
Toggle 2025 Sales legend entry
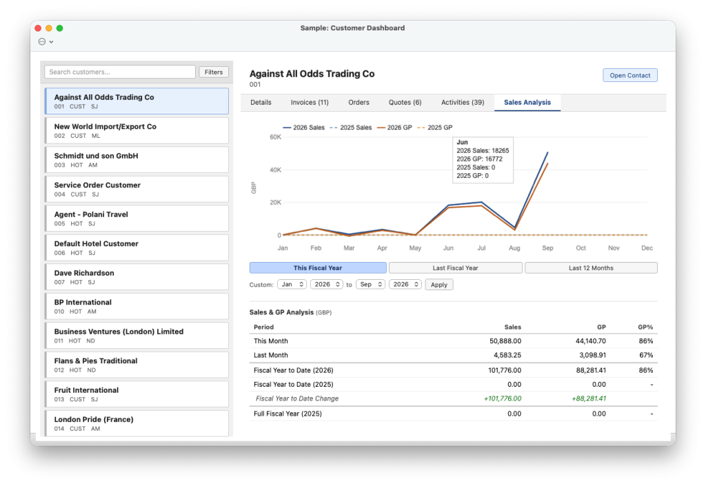click(351, 128)
